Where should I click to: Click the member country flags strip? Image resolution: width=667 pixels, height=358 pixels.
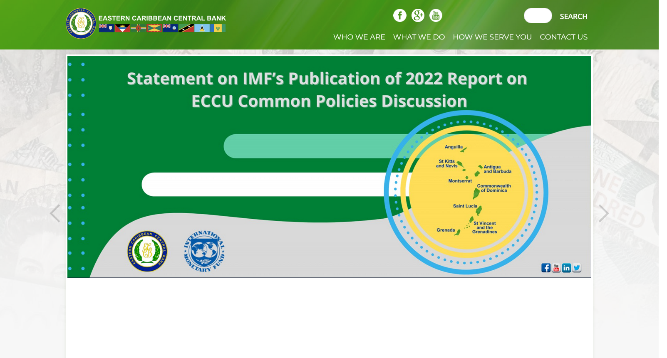click(x=162, y=28)
